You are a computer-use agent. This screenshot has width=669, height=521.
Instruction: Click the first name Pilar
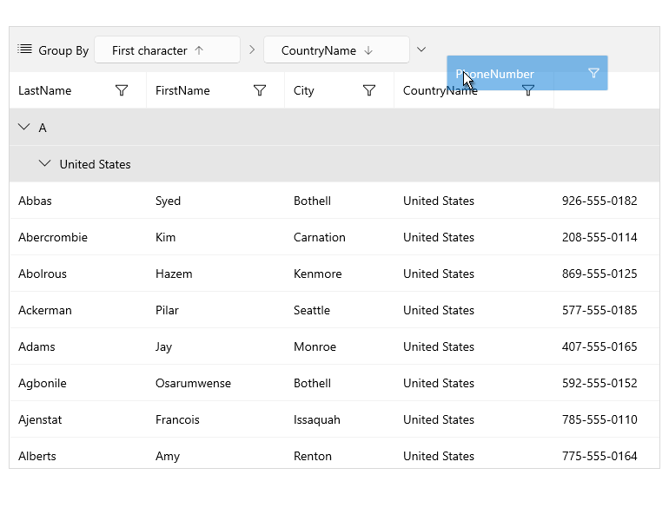(x=167, y=310)
